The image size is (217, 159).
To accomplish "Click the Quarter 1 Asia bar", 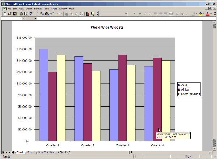I will click(43, 94).
